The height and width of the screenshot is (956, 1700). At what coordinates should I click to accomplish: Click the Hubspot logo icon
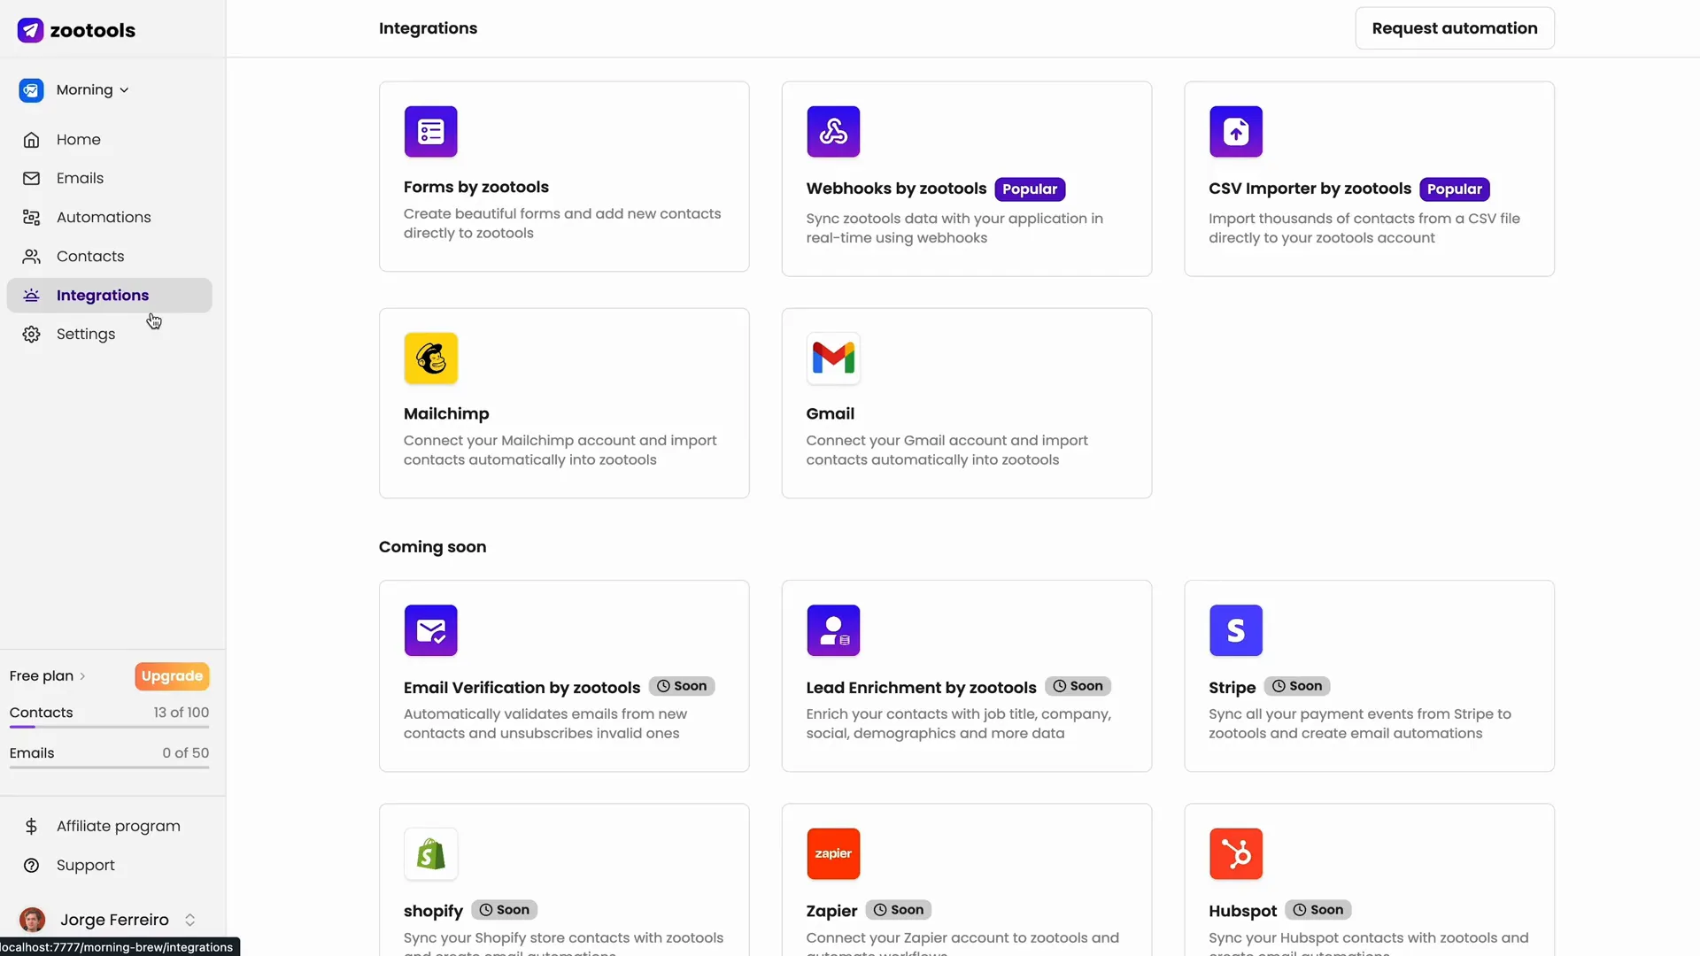[1236, 854]
